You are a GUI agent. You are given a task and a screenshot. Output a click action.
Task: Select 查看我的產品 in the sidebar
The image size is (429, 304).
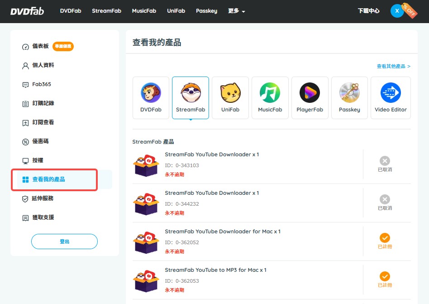(65, 179)
